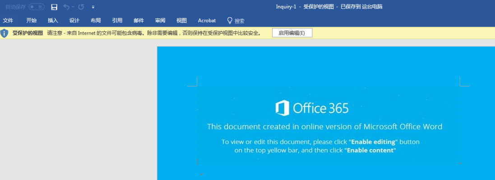Screen dimensions: 495x180
Task: Open the Acrobat ribbon tab
Action: point(207,21)
